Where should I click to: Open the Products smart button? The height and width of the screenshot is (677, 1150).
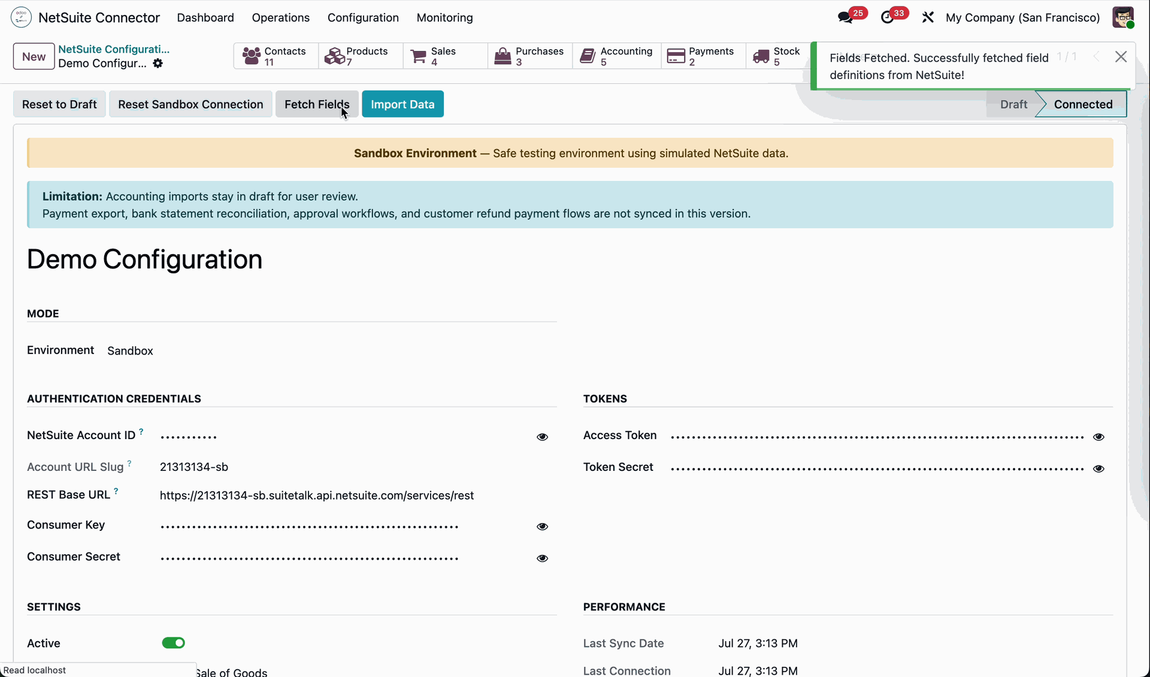pos(361,56)
